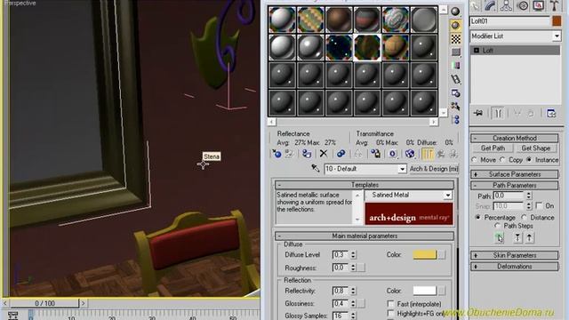Click Put to Library icon

(x=375, y=154)
